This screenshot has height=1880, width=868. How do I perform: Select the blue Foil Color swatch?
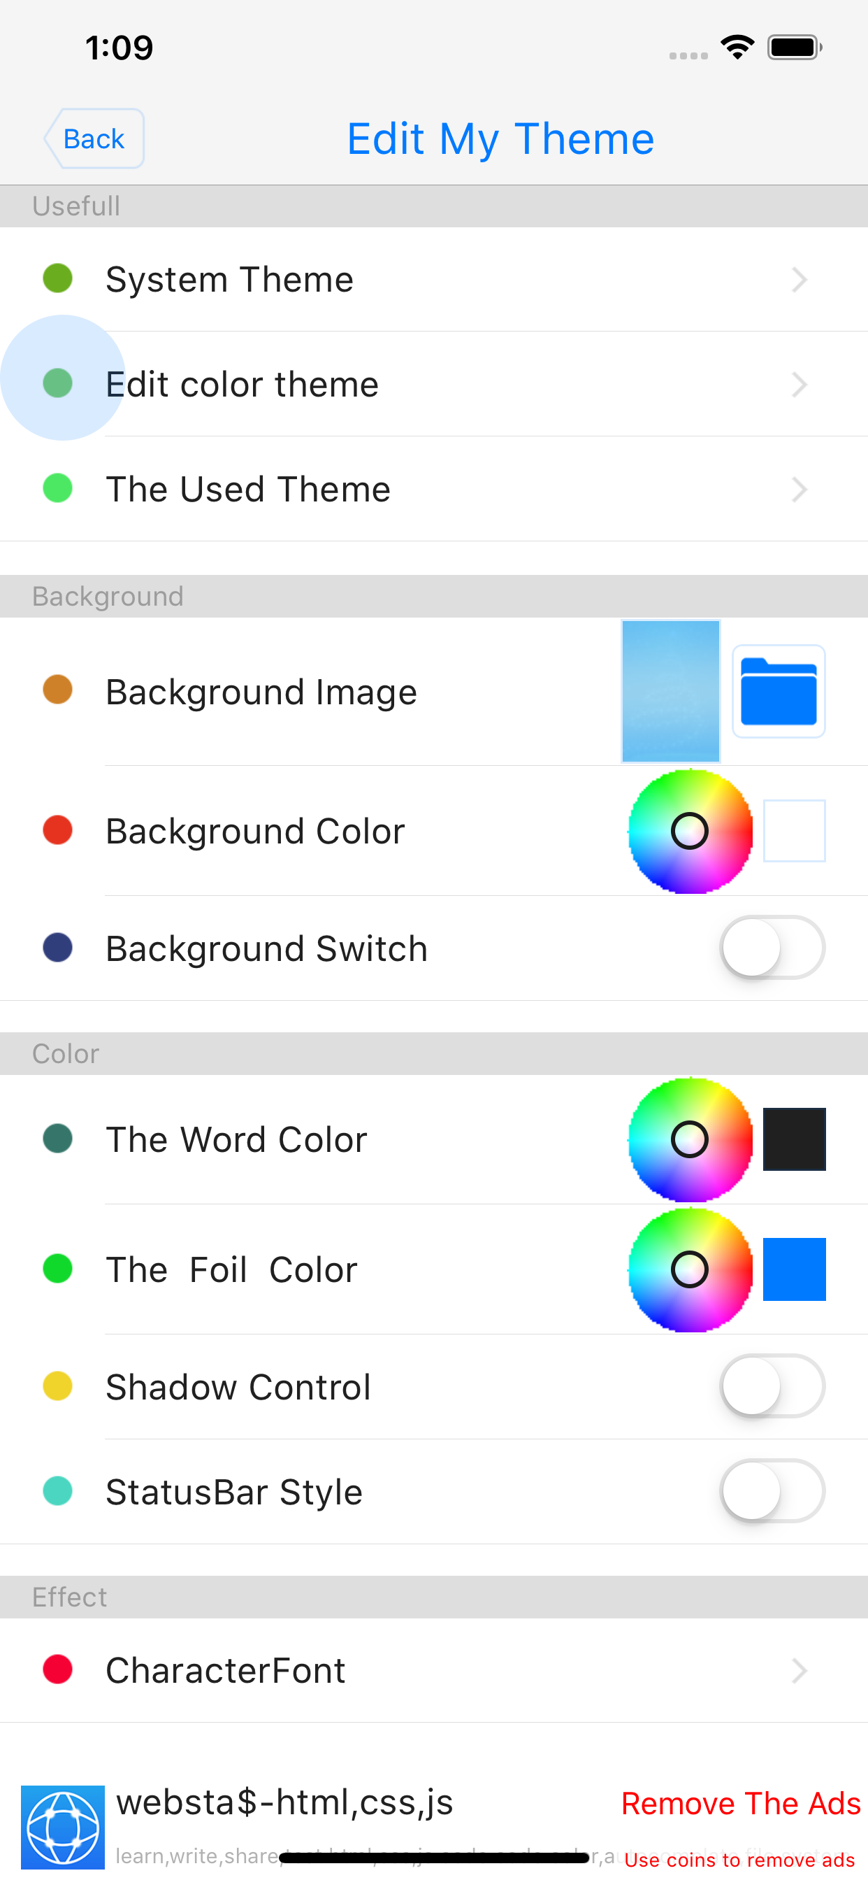pyautogui.click(x=794, y=1269)
